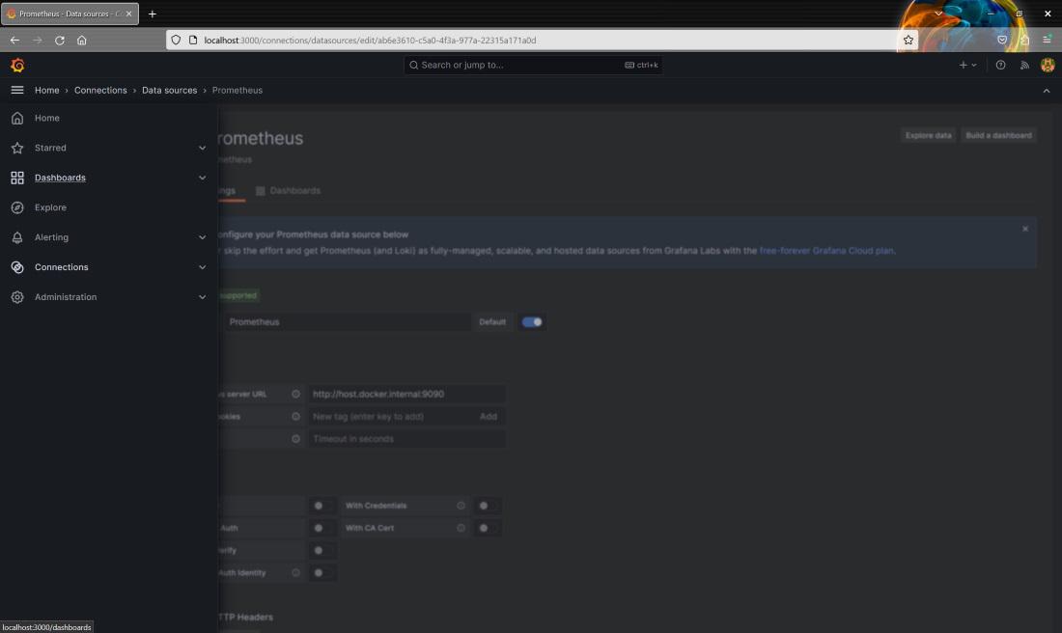The height and width of the screenshot is (633, 1062).
Task: Click Data sources in the breadcrumb
Action: pos(169,90)
